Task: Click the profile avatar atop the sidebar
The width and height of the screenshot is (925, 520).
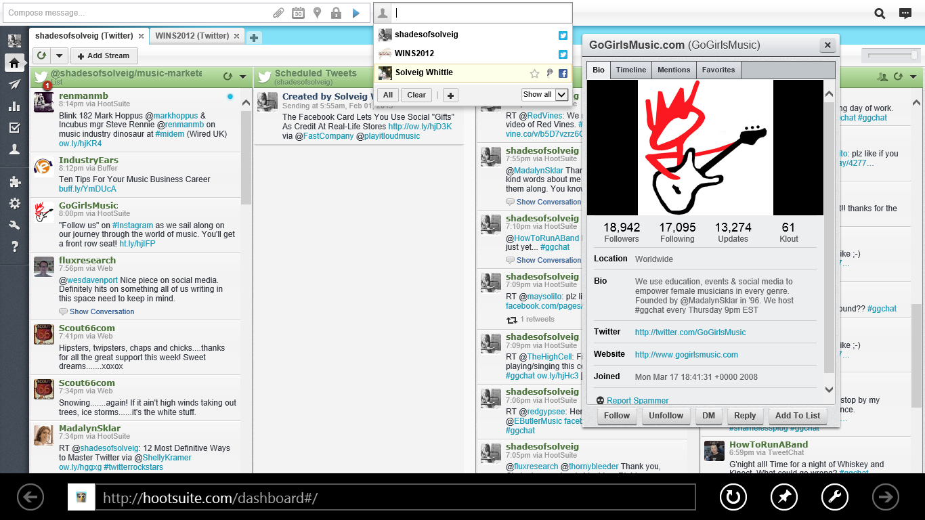Action: tap(14, 41)
